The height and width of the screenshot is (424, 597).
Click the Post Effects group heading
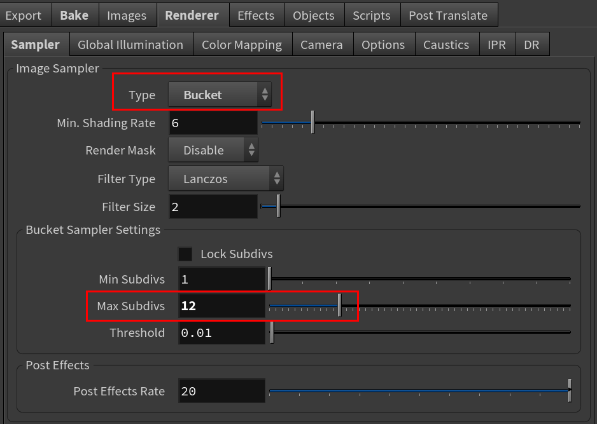pos(57,365)
